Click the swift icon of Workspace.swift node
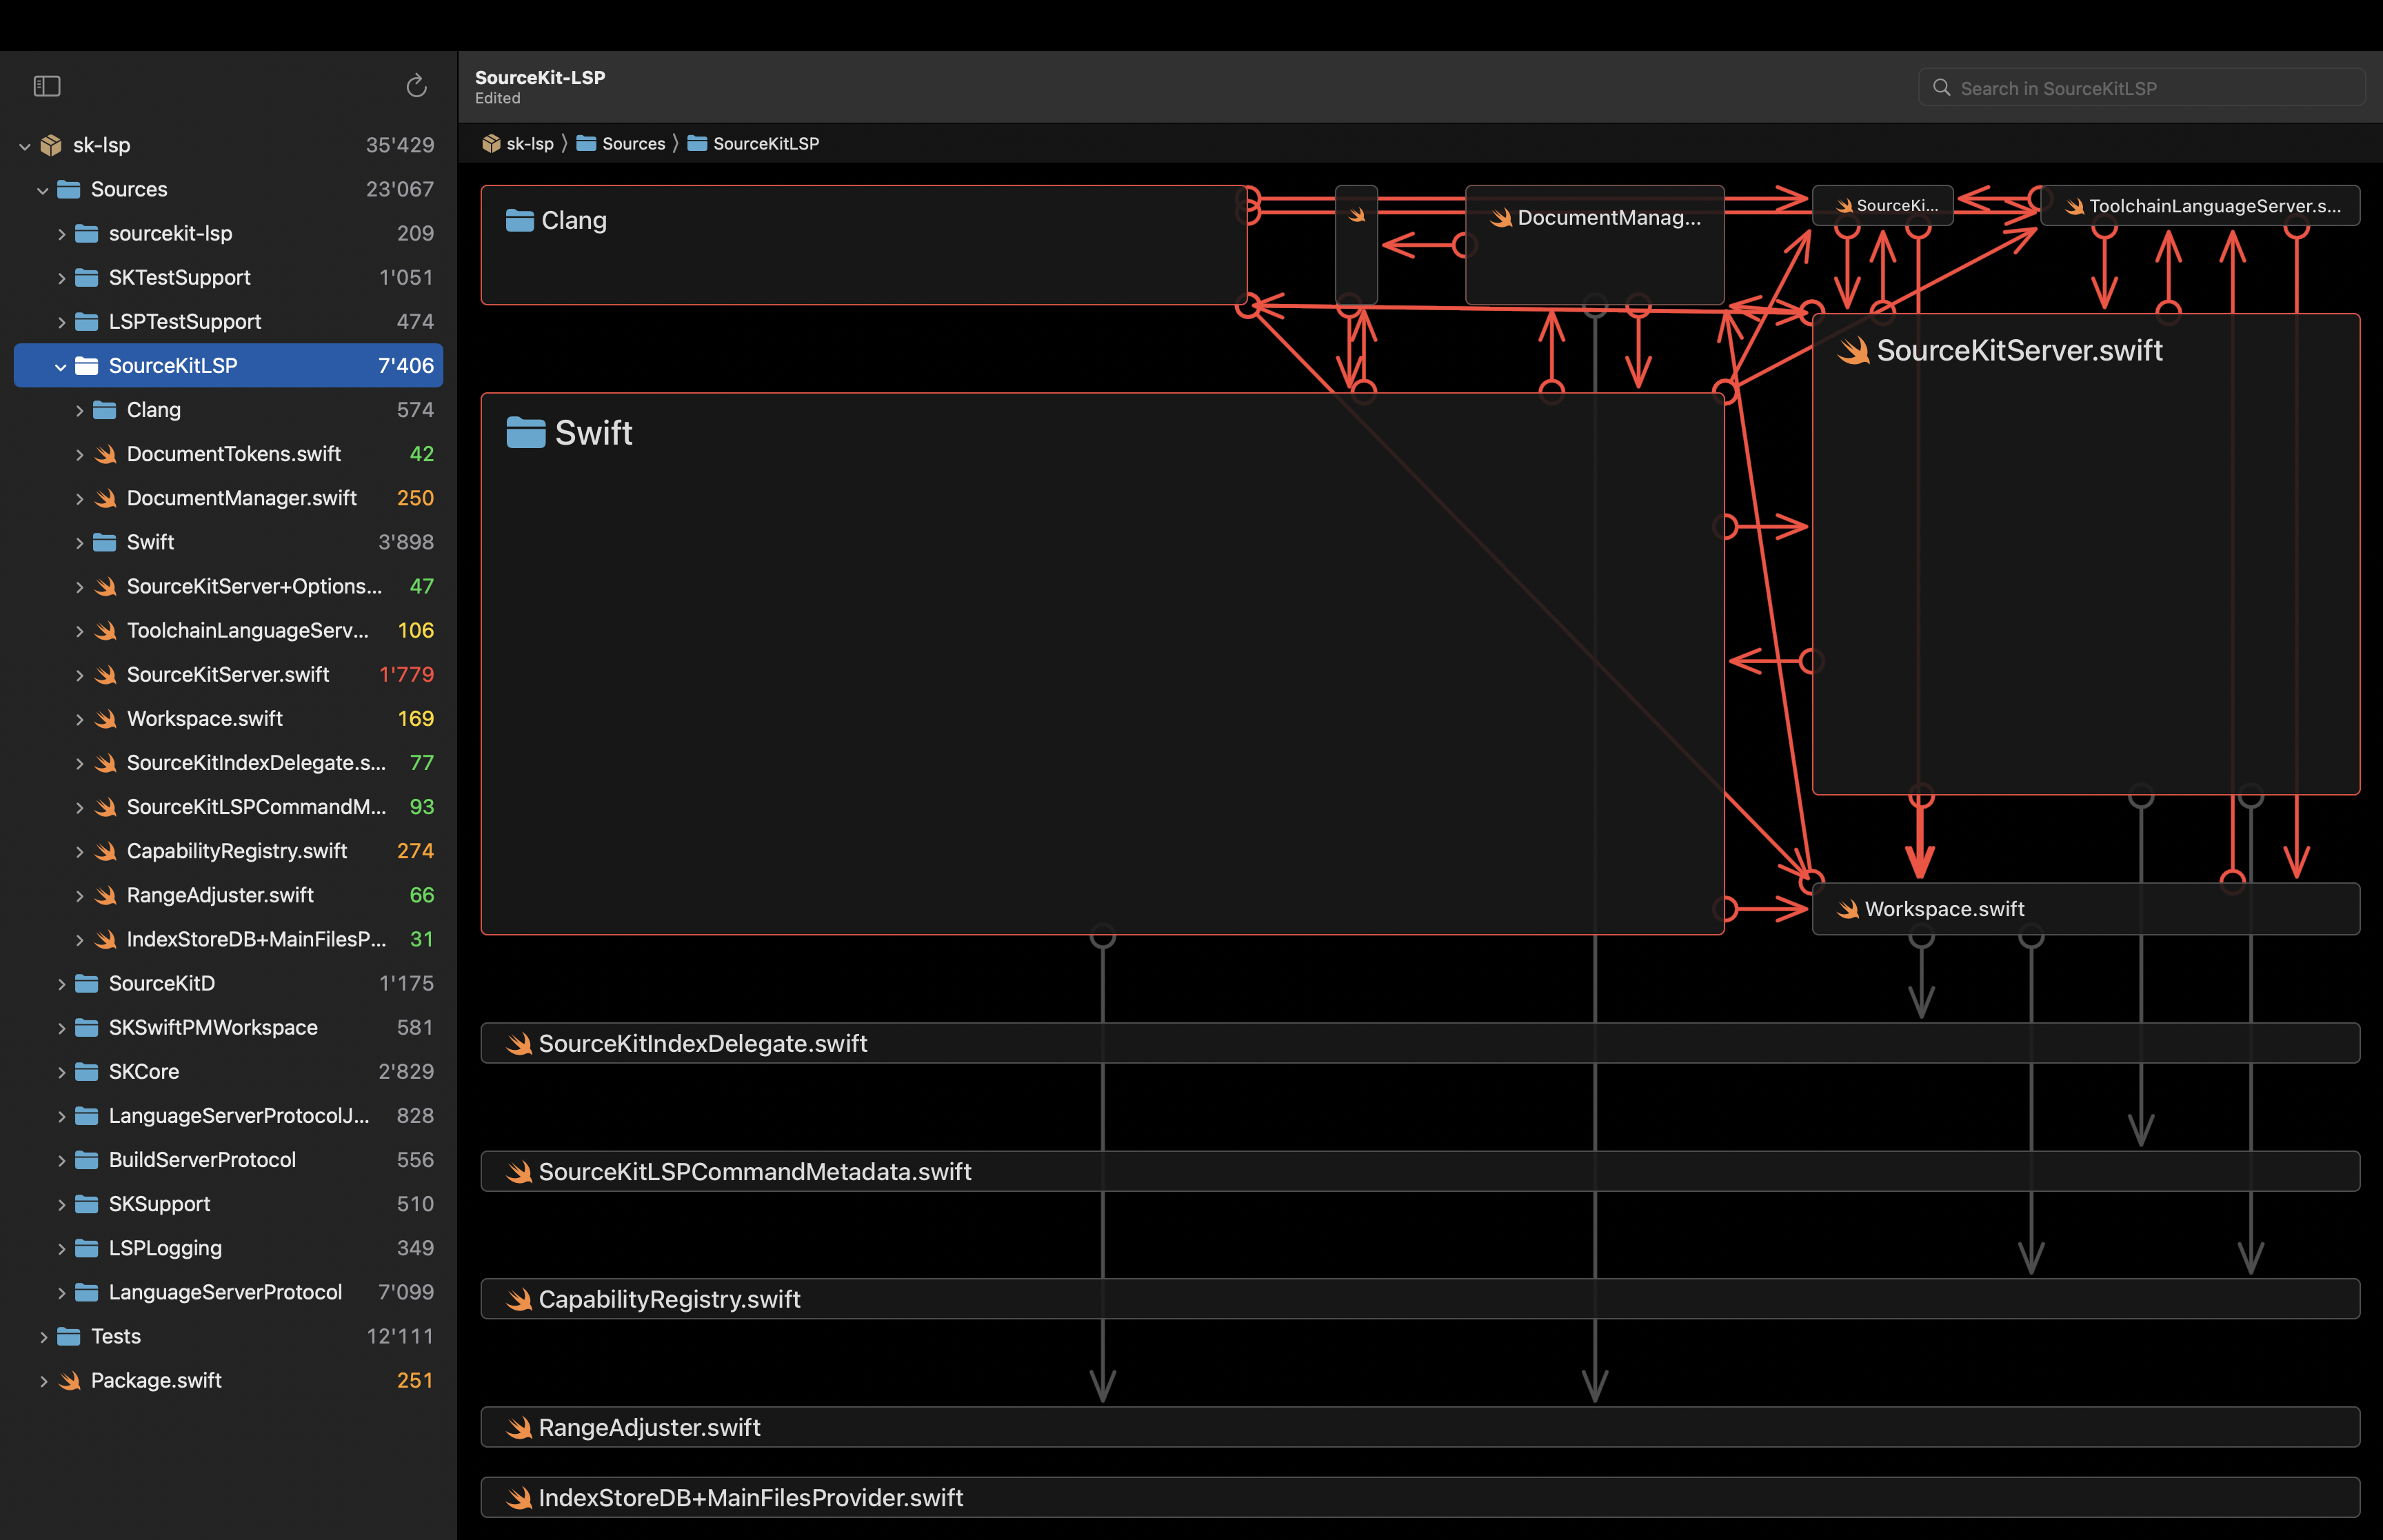Screen dimensions: 2383x1540 [x=1848, y=909]
